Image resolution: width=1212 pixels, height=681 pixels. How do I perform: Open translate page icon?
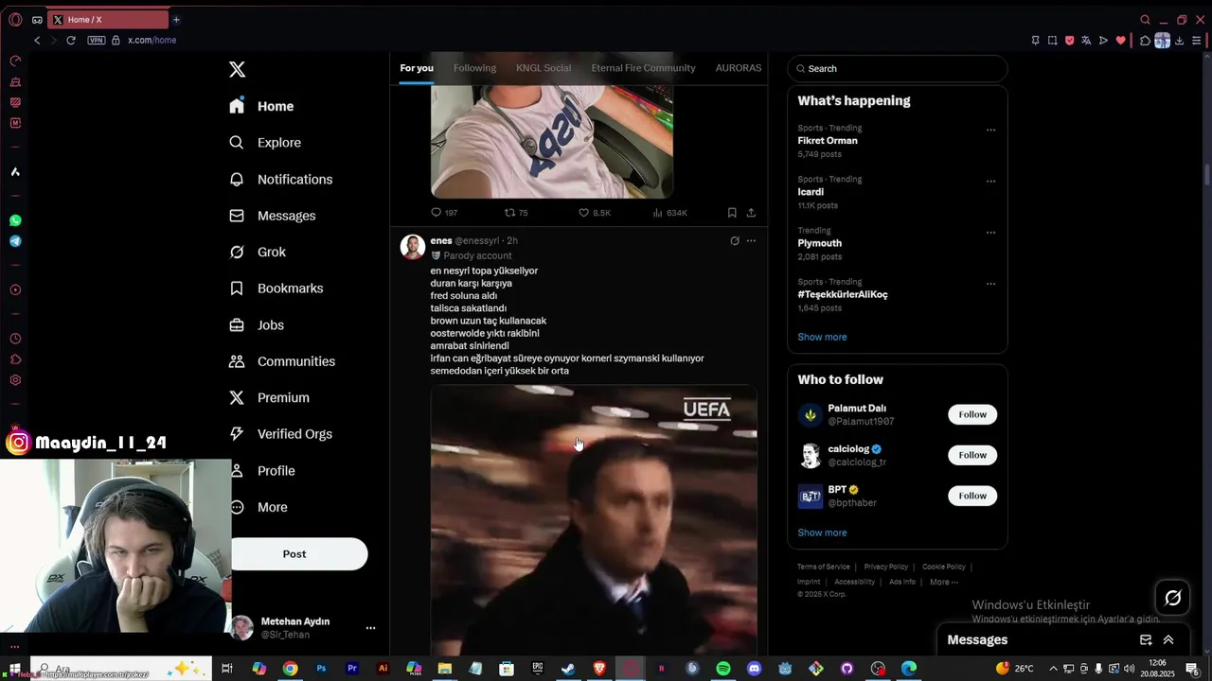click(1086, 41)
